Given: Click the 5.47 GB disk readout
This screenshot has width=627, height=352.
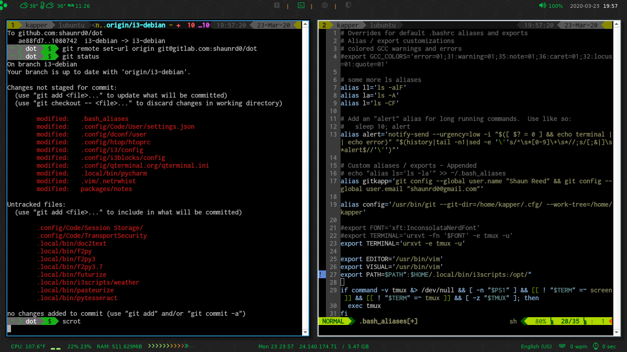Looking at the screenshot, I should (x=359, y=346).
